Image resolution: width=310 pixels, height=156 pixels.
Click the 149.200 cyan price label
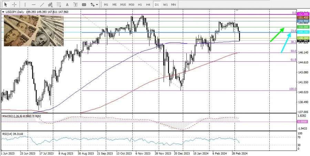click(303, 32)
